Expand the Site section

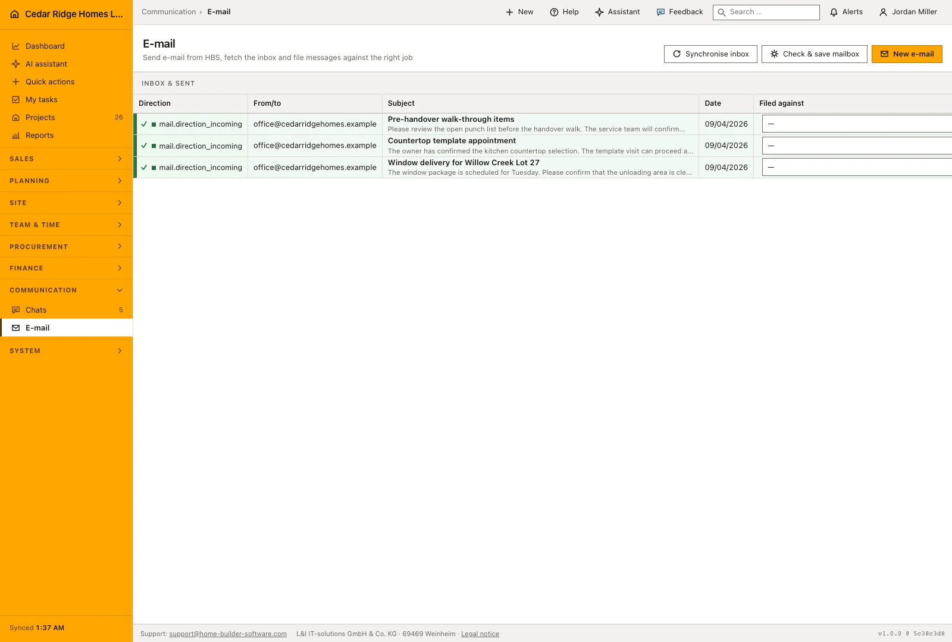click(x=66, y=203)
